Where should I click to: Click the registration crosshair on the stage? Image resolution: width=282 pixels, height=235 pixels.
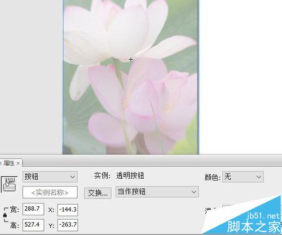click(131, 60)
